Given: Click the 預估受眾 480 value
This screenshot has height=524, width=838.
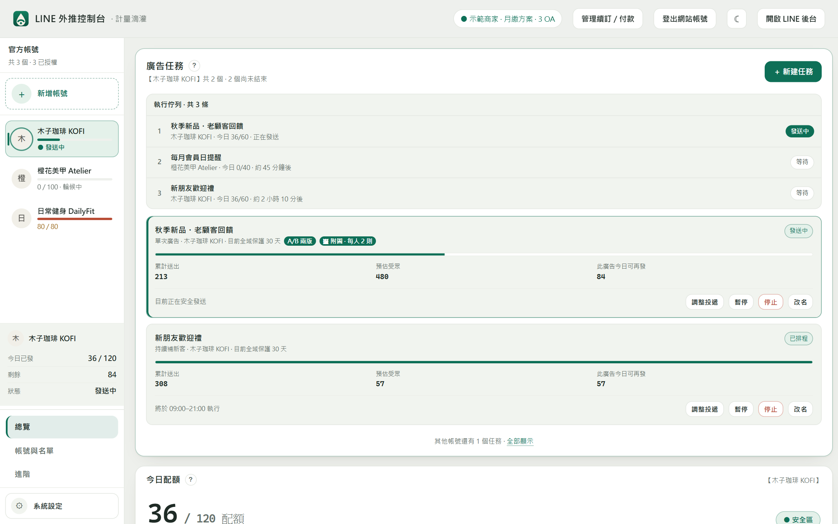Looking at the screenshot, I should pyautogui.click(x=382, y=277).
